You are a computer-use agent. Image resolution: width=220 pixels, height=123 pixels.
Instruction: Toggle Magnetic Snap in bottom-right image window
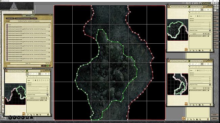click(x=210, y=85)
